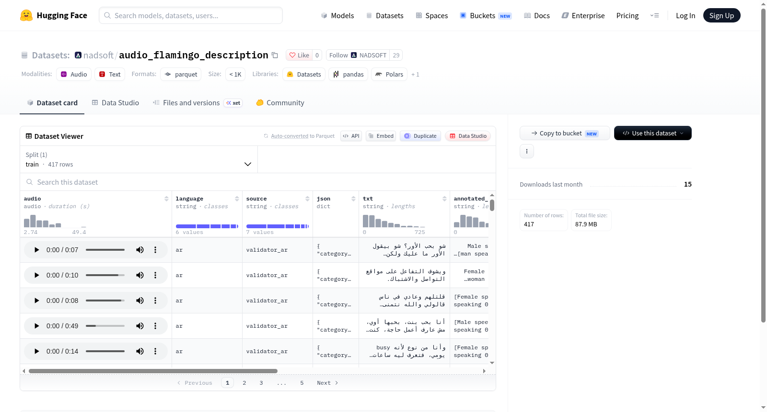Copy dataset name with the copy icon
This screenshot has width=767, height=412.
(275, 55)
